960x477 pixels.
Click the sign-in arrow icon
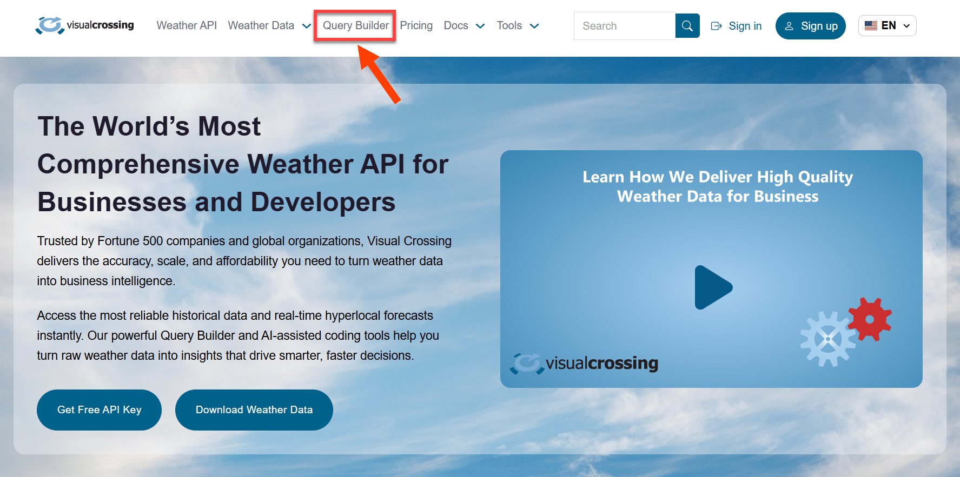pos(717,26)
